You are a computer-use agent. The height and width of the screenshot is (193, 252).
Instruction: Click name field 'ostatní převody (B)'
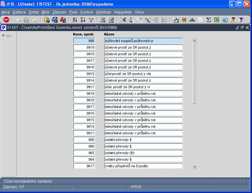pos(144,153)
